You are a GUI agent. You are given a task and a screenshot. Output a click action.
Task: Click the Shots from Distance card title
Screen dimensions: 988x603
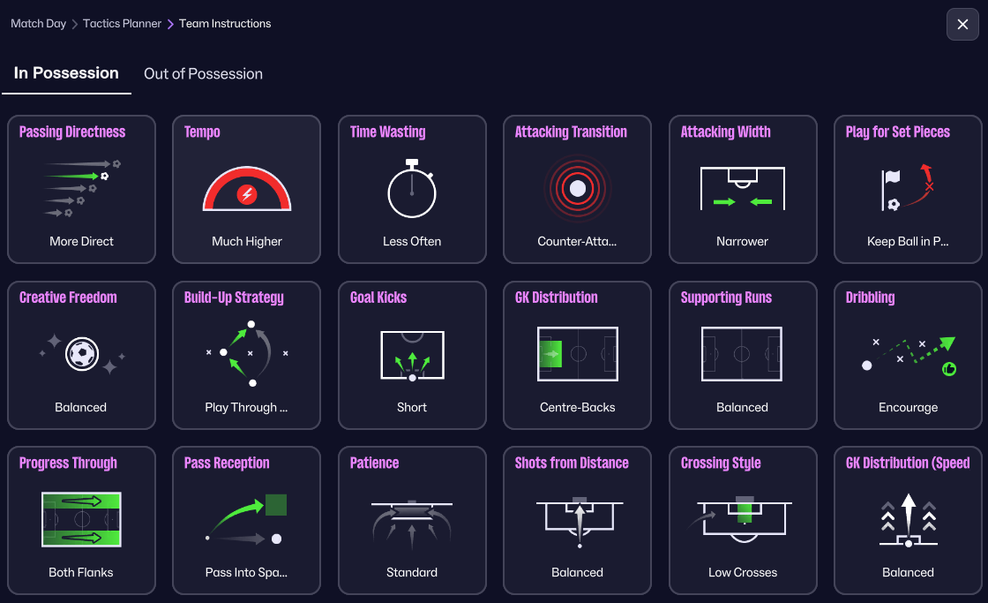(x=572, y=463)
